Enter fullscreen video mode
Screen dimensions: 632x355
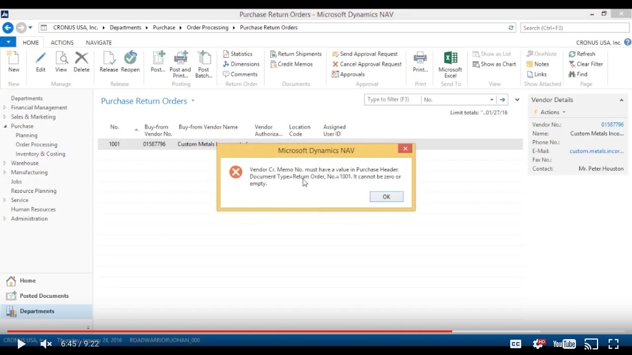[x=614, y=344]
